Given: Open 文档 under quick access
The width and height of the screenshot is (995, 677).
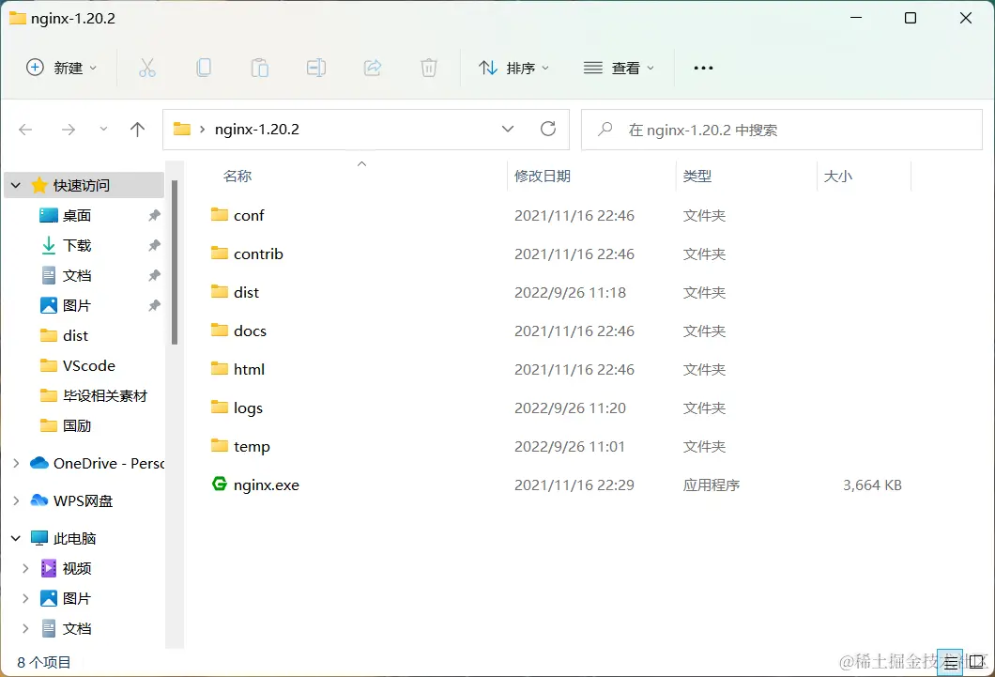Looking at the screenshot, I should coord(77,275).
